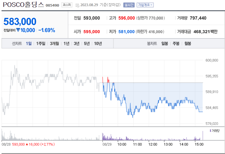
Task: Click the 시가 value 595,000
Action: pos(91,32)
